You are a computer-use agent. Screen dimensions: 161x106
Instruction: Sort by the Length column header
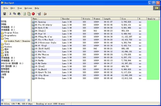[112, 19]
